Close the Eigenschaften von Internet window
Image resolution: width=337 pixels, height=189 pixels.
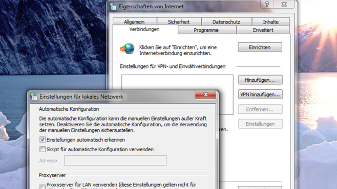[x=284, y=4]
